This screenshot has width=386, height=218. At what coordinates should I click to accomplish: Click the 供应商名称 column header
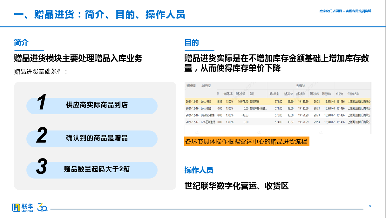coord(353,94)
